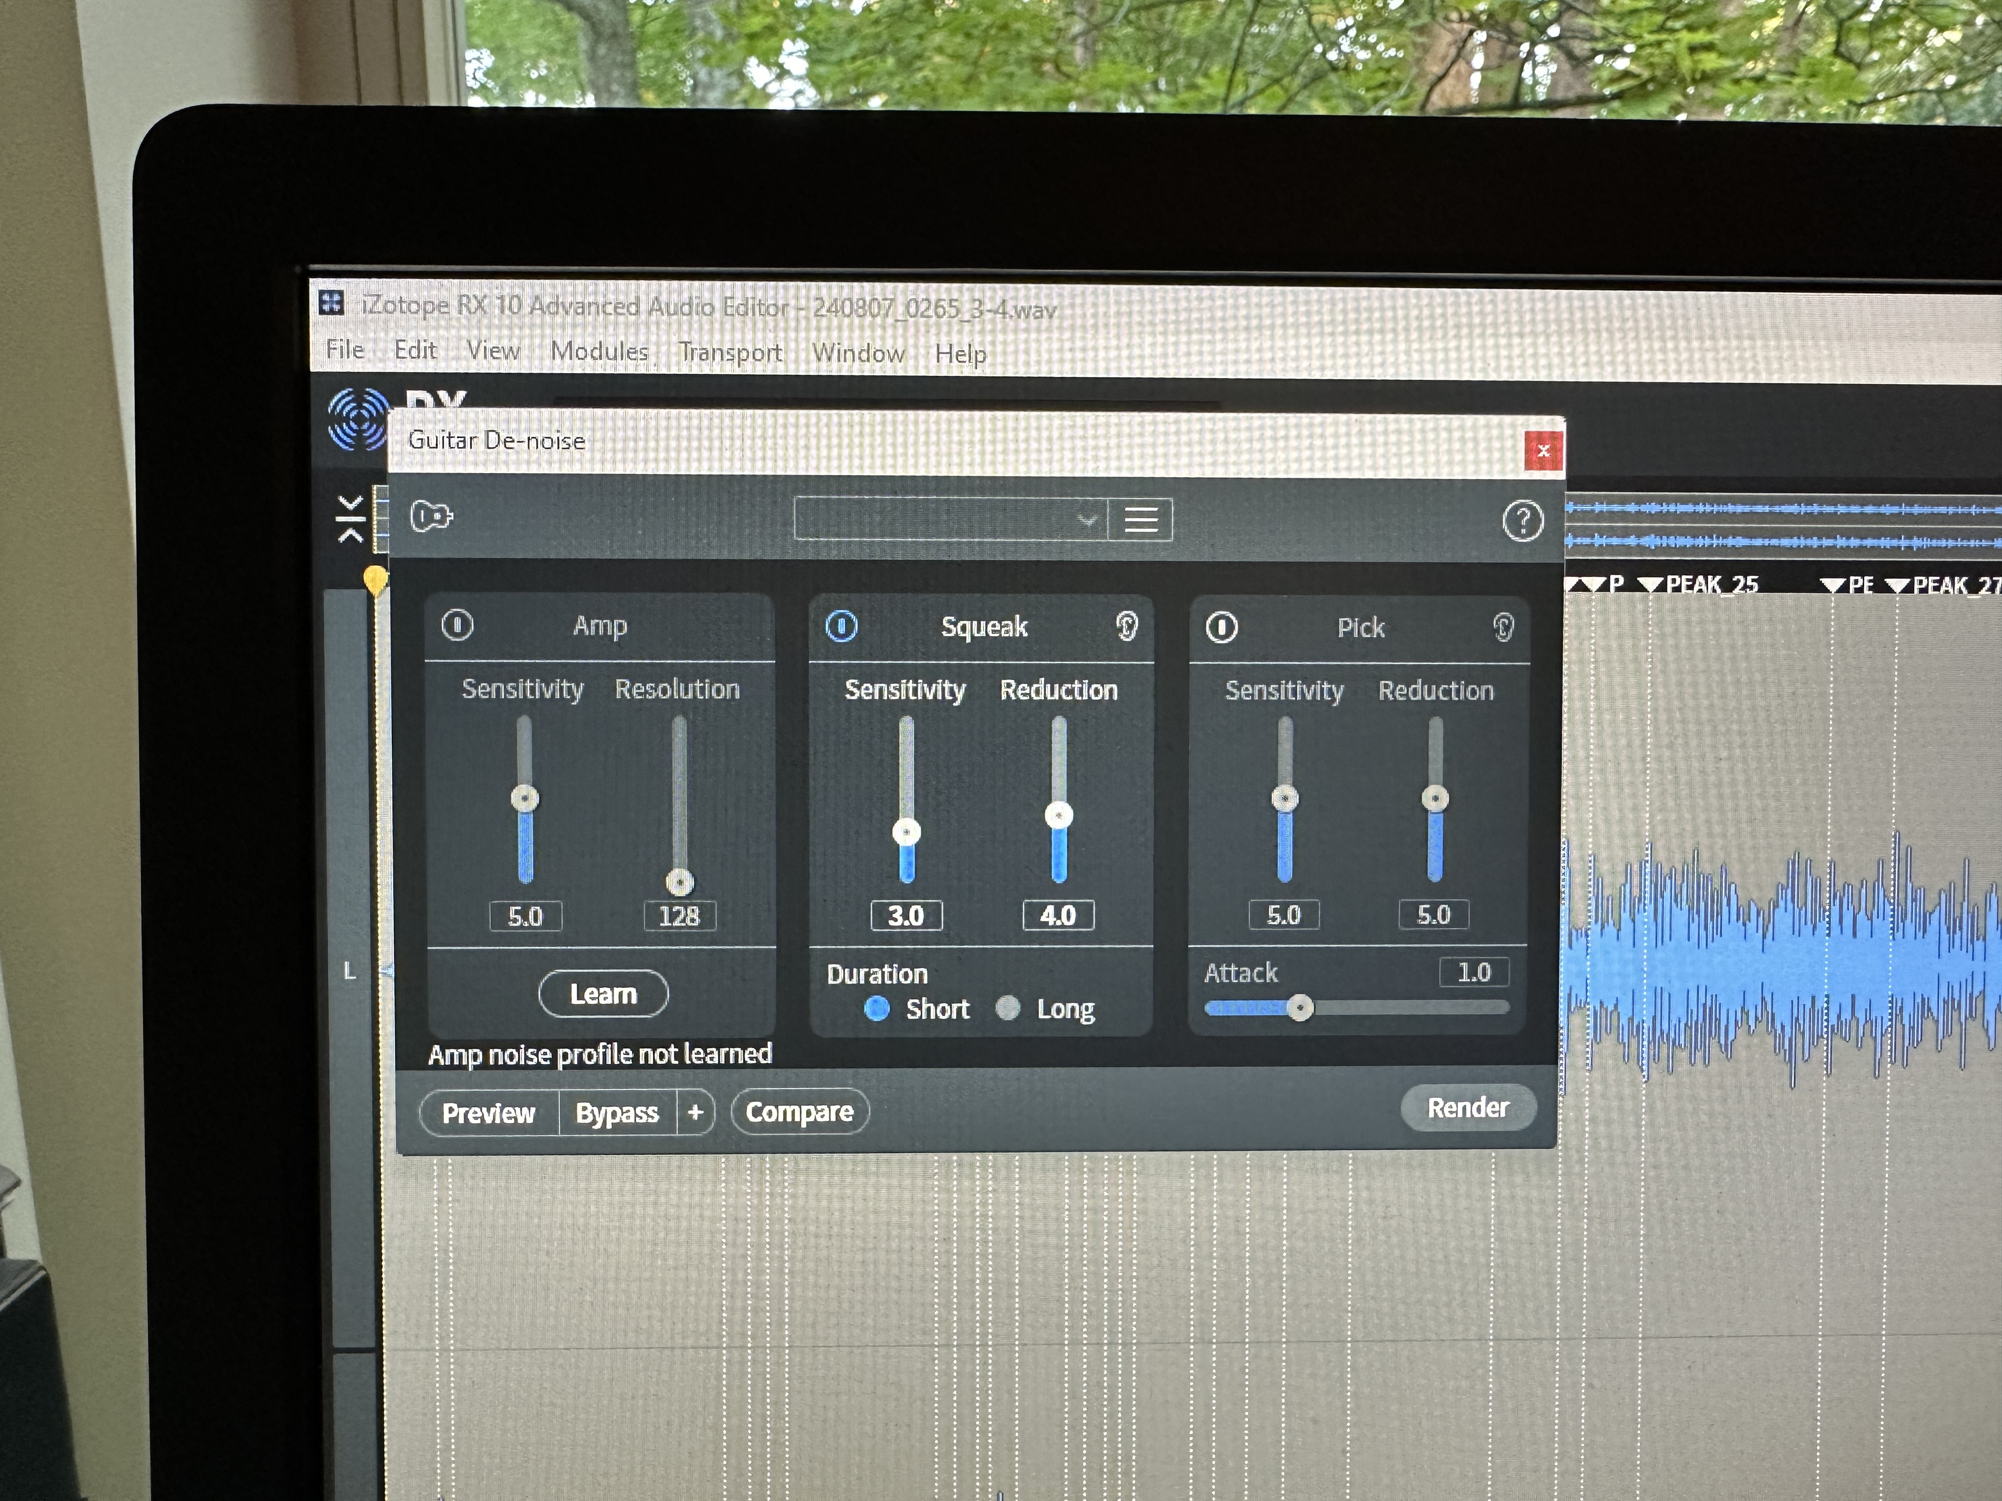The image size is (2002, 1501).
Task: Select the Short duration radio button
Action: (876, 1008)
